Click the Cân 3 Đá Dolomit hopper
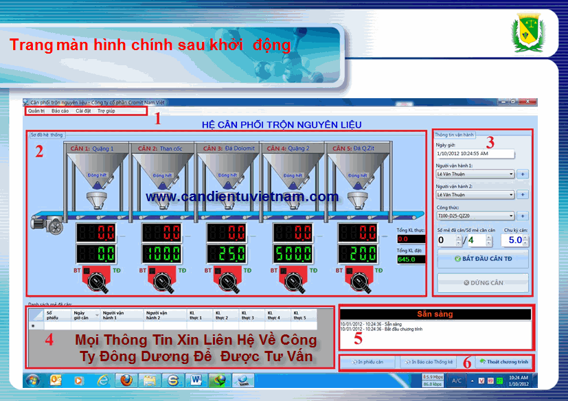 227,171
